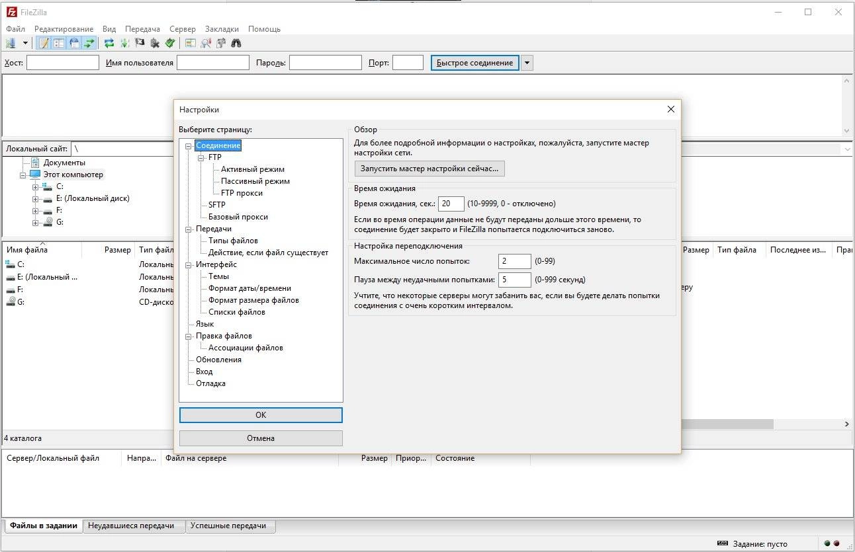The width and height of the screenshot is (855, 552).
Task: Switch to the Успешные передачи tab
Action: coord(230,526)
